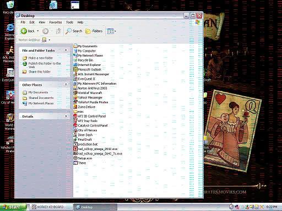The image size is (282, 211).
Task: Expand the Details panel
Action: (66, 116)
